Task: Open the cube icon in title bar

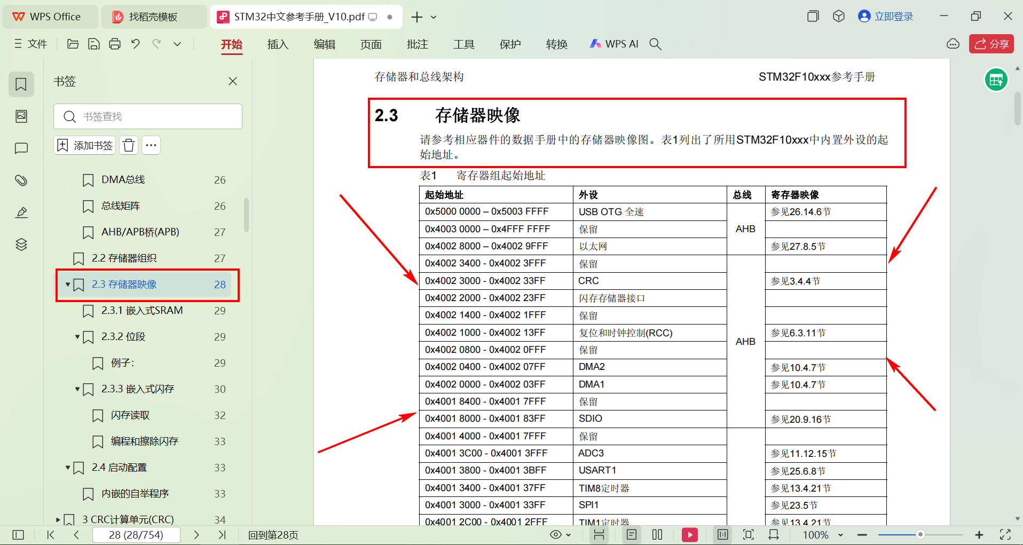Action: click(x=839, y=16)
